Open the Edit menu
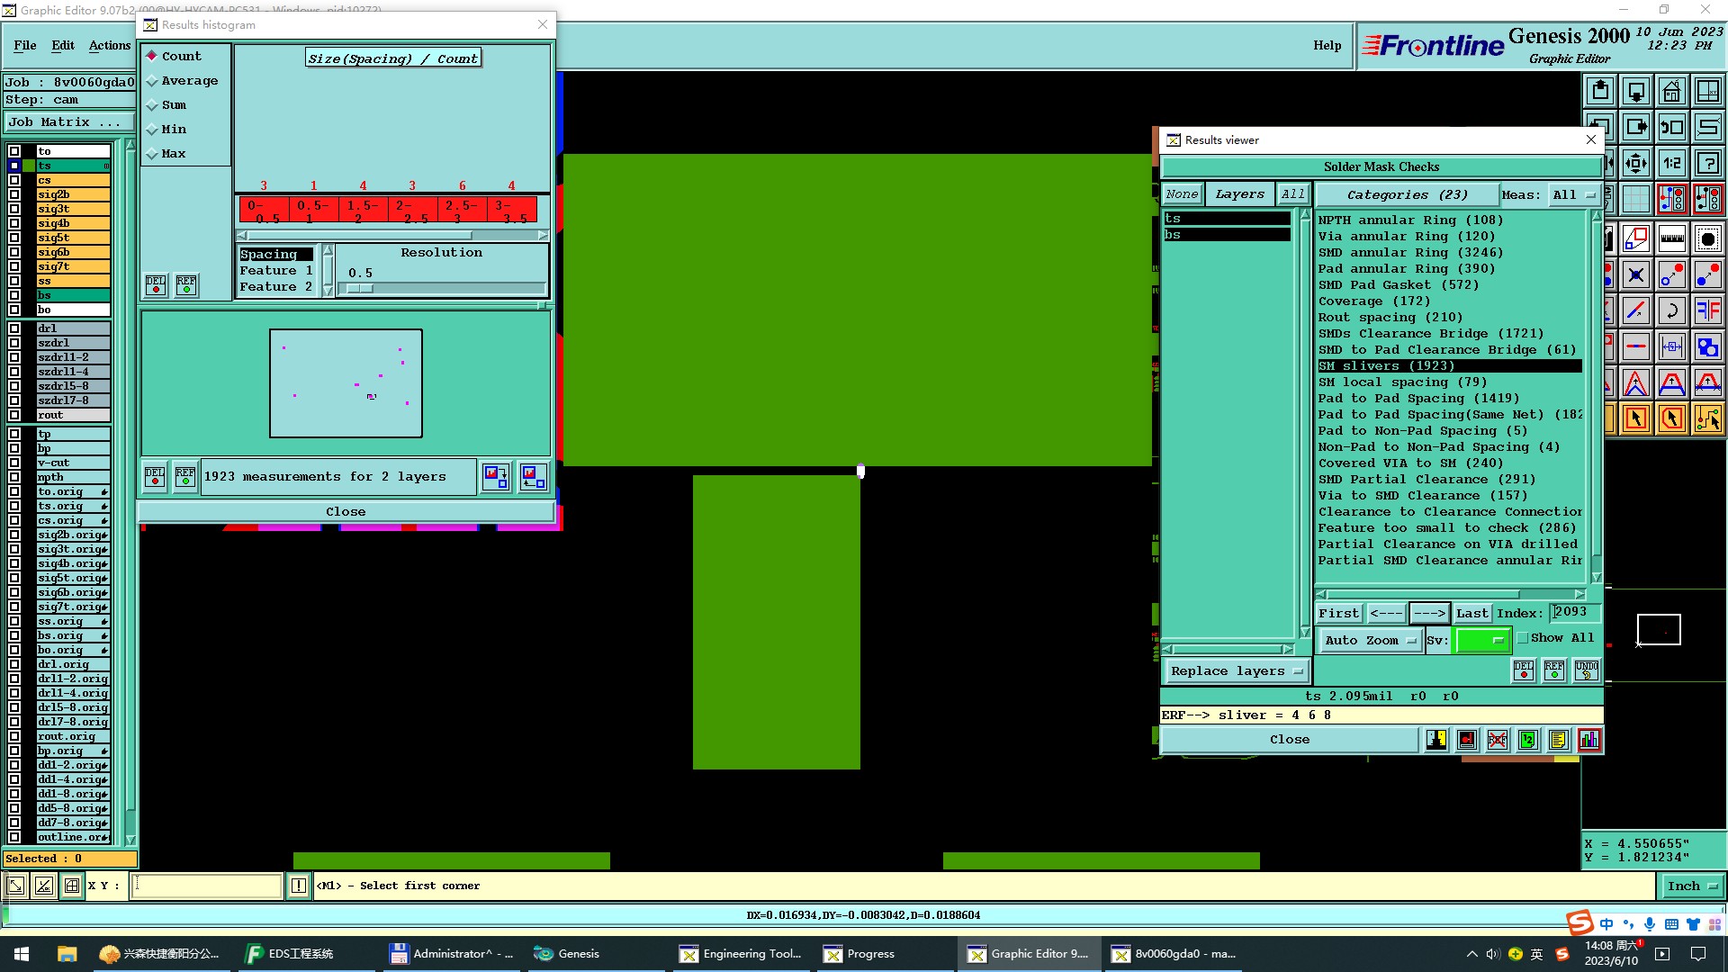The height and width of the screenshot is (972, 1728). click(63, 46)
